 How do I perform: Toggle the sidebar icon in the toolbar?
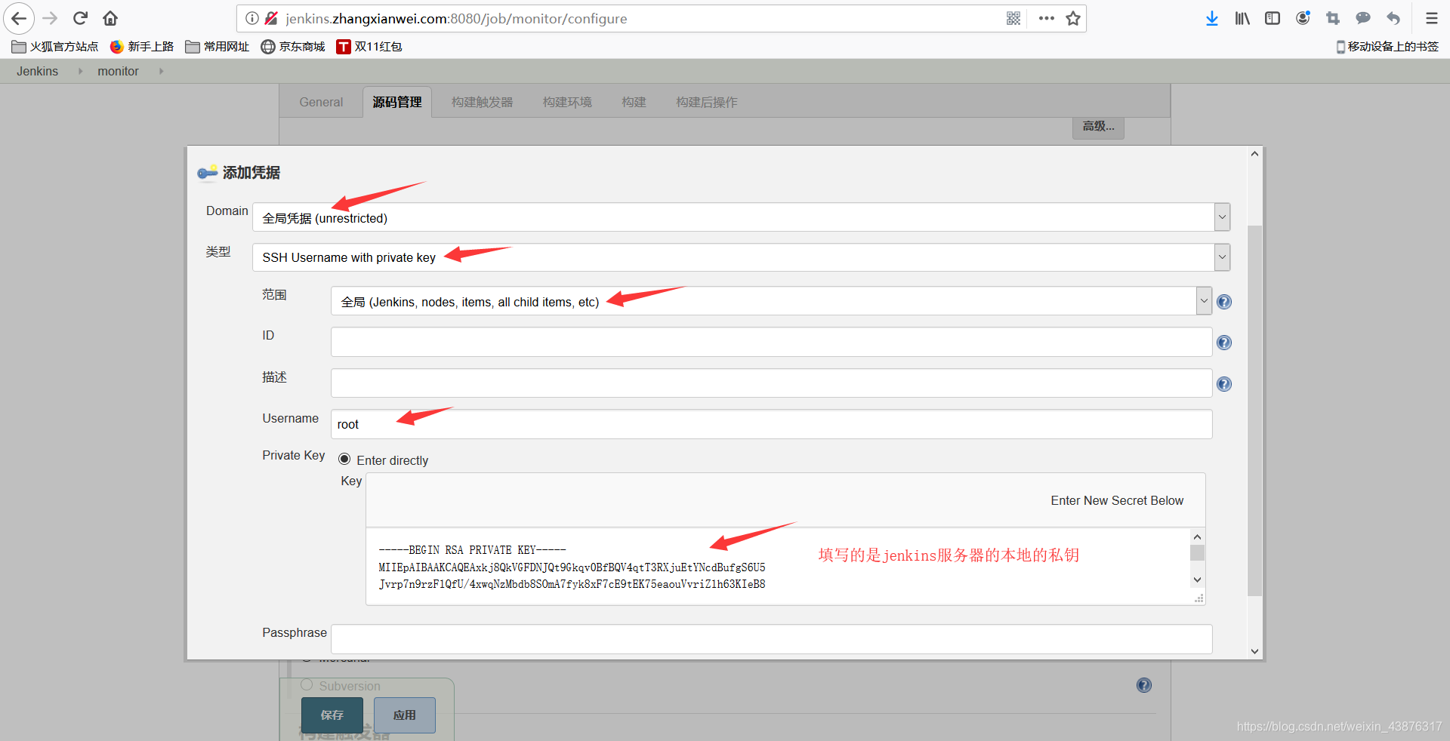[x=1273, y=18]
